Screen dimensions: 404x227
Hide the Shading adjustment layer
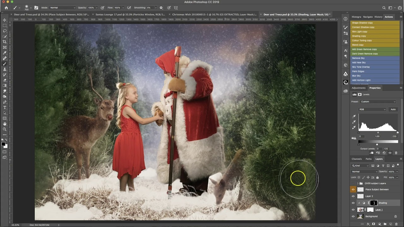tap(353, 203)
